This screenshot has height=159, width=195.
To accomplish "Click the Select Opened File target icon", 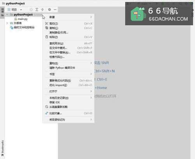I will click(31, 10).
